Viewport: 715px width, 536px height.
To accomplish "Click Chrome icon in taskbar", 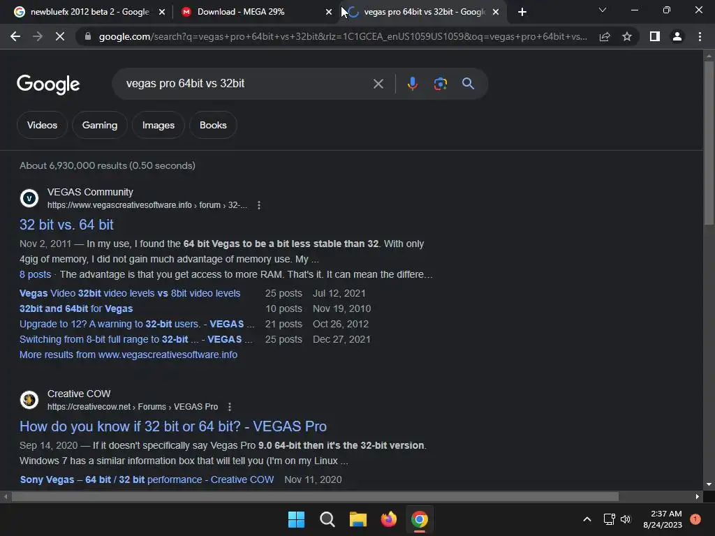I will click(420, 519).
